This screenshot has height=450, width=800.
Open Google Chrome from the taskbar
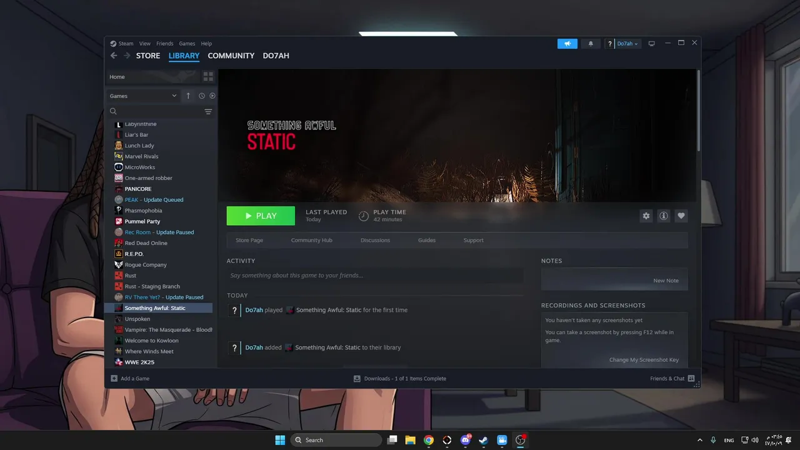tap(429, 440)
